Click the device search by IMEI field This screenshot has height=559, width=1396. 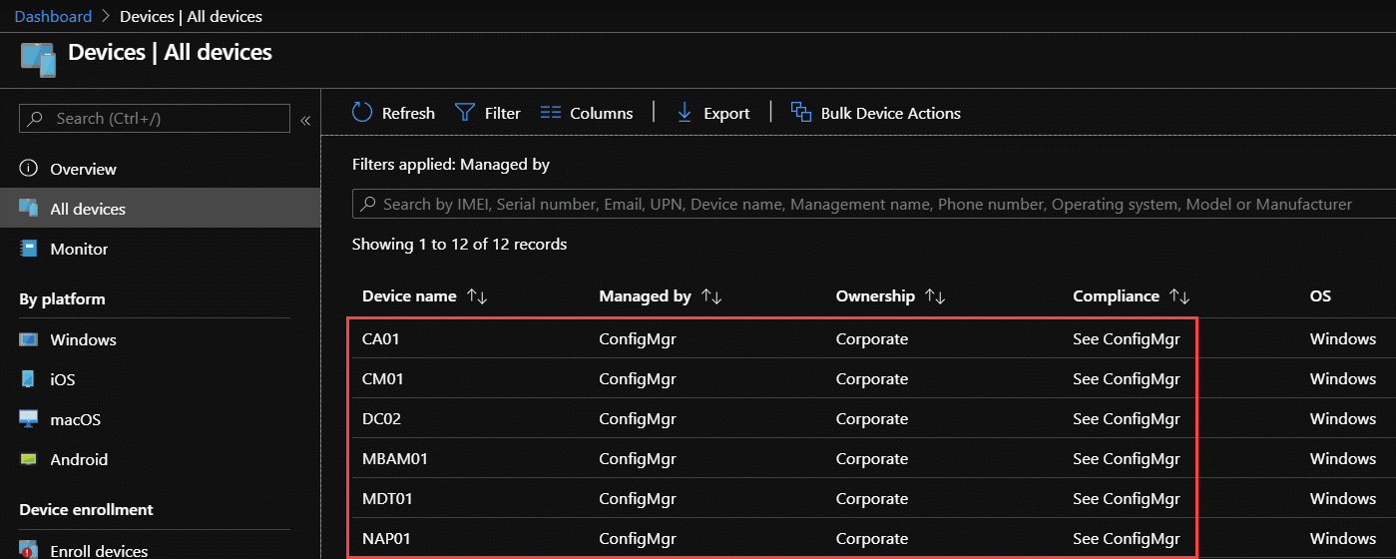point(874,204)
